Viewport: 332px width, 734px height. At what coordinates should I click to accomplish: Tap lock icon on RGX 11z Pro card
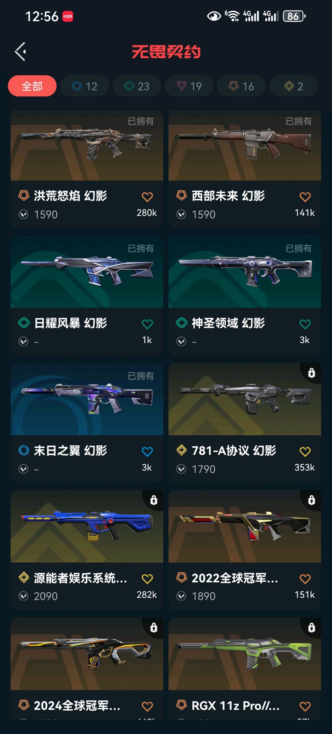tap(311, 627)
